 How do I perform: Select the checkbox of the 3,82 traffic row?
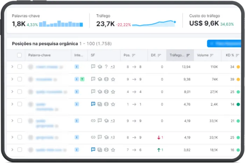[x=20, y=150]
